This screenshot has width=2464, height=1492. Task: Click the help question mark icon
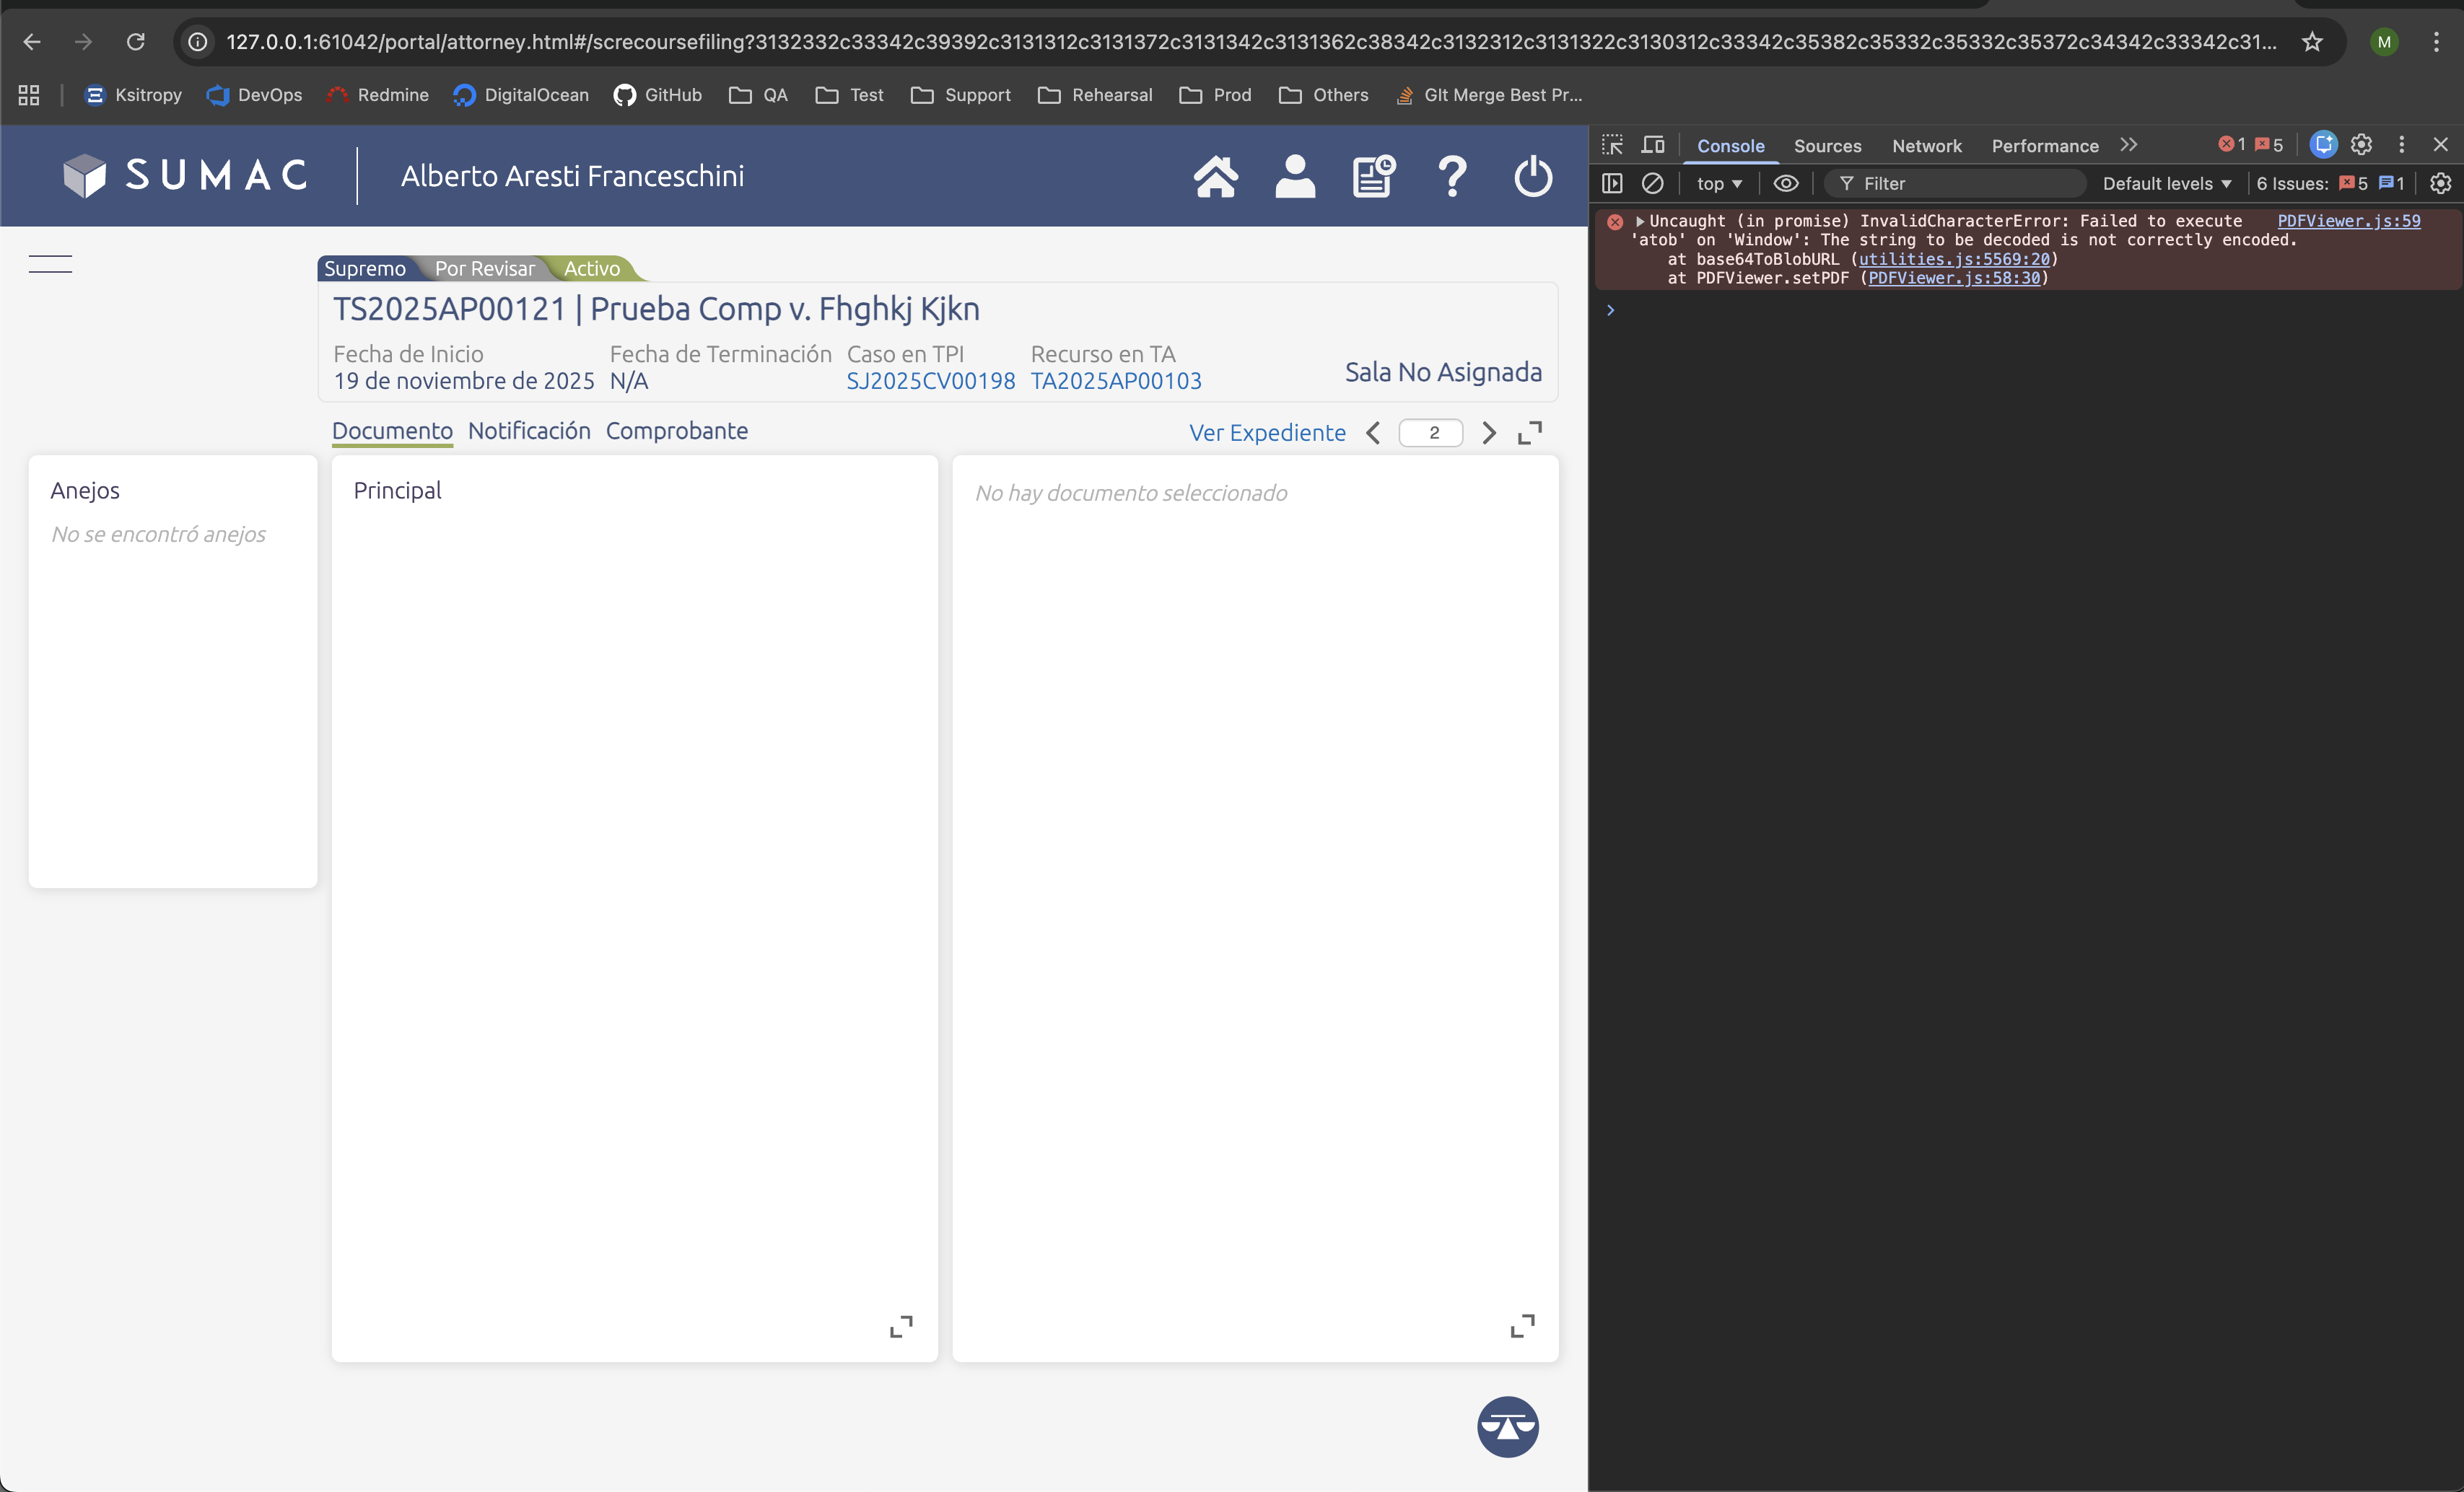point(1452,177)
